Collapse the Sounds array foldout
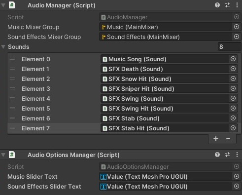The image size is (242, 195). 3,47
